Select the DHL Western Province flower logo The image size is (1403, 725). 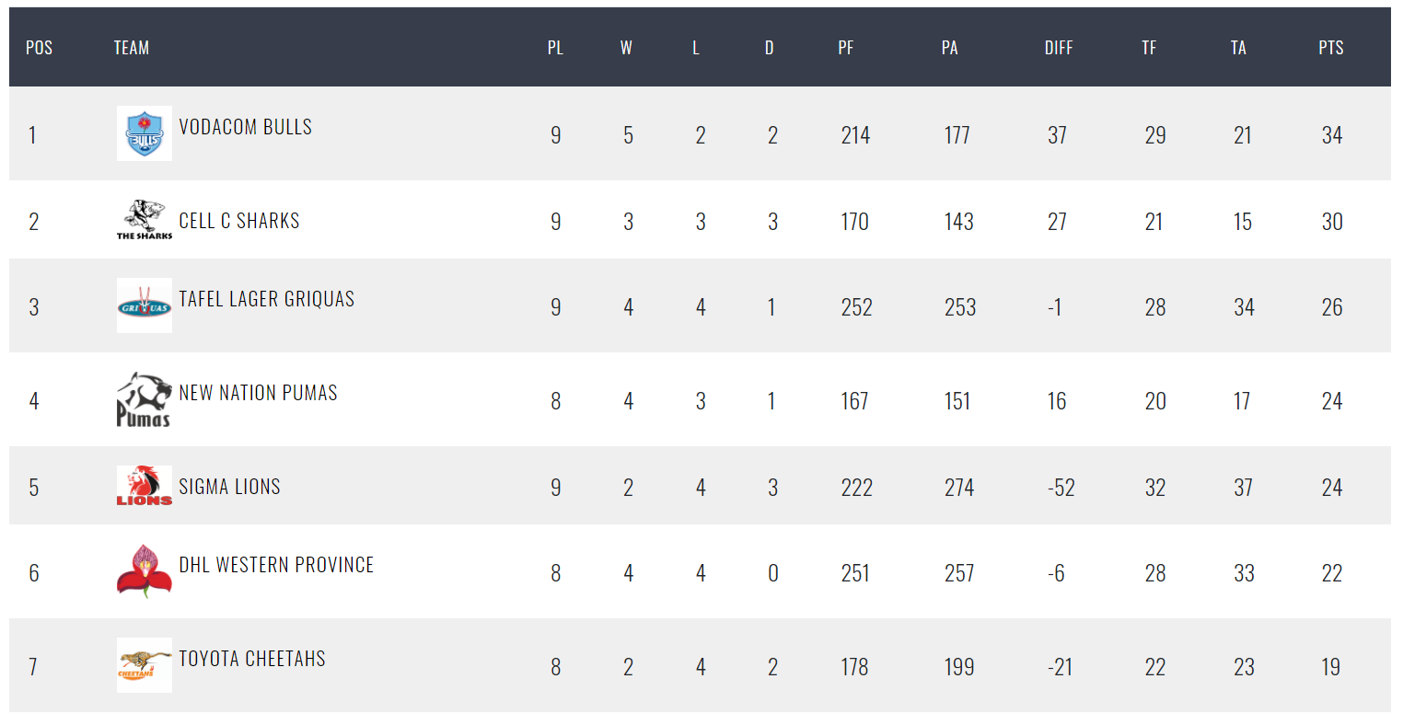click(145, 571)
